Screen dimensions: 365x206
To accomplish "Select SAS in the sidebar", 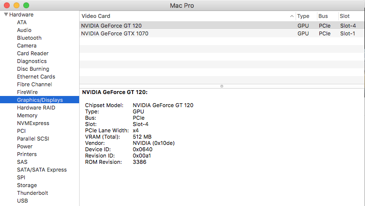I will [22, 162].
